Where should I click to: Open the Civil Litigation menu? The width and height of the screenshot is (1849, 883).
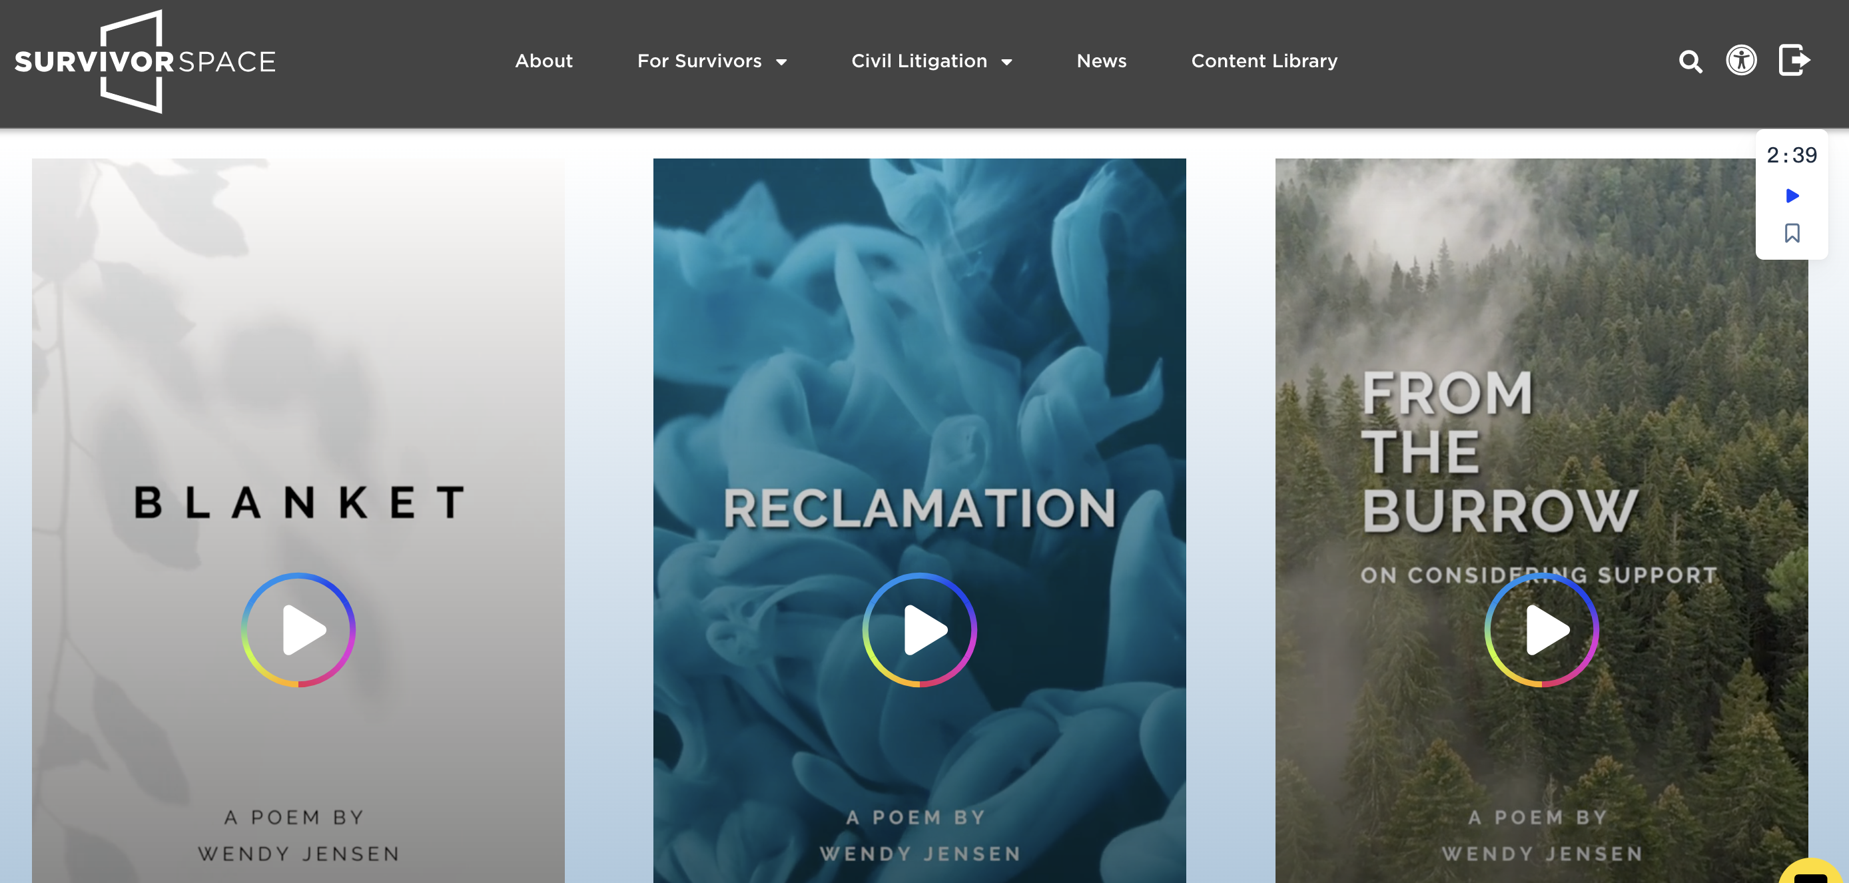[x=919, y=61]
